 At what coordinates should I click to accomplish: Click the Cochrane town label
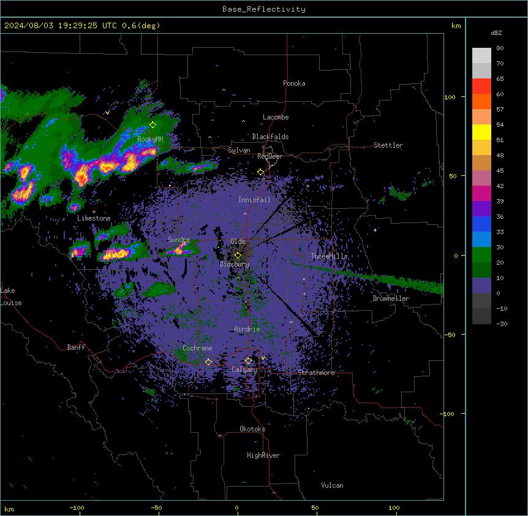pos(197,348)
